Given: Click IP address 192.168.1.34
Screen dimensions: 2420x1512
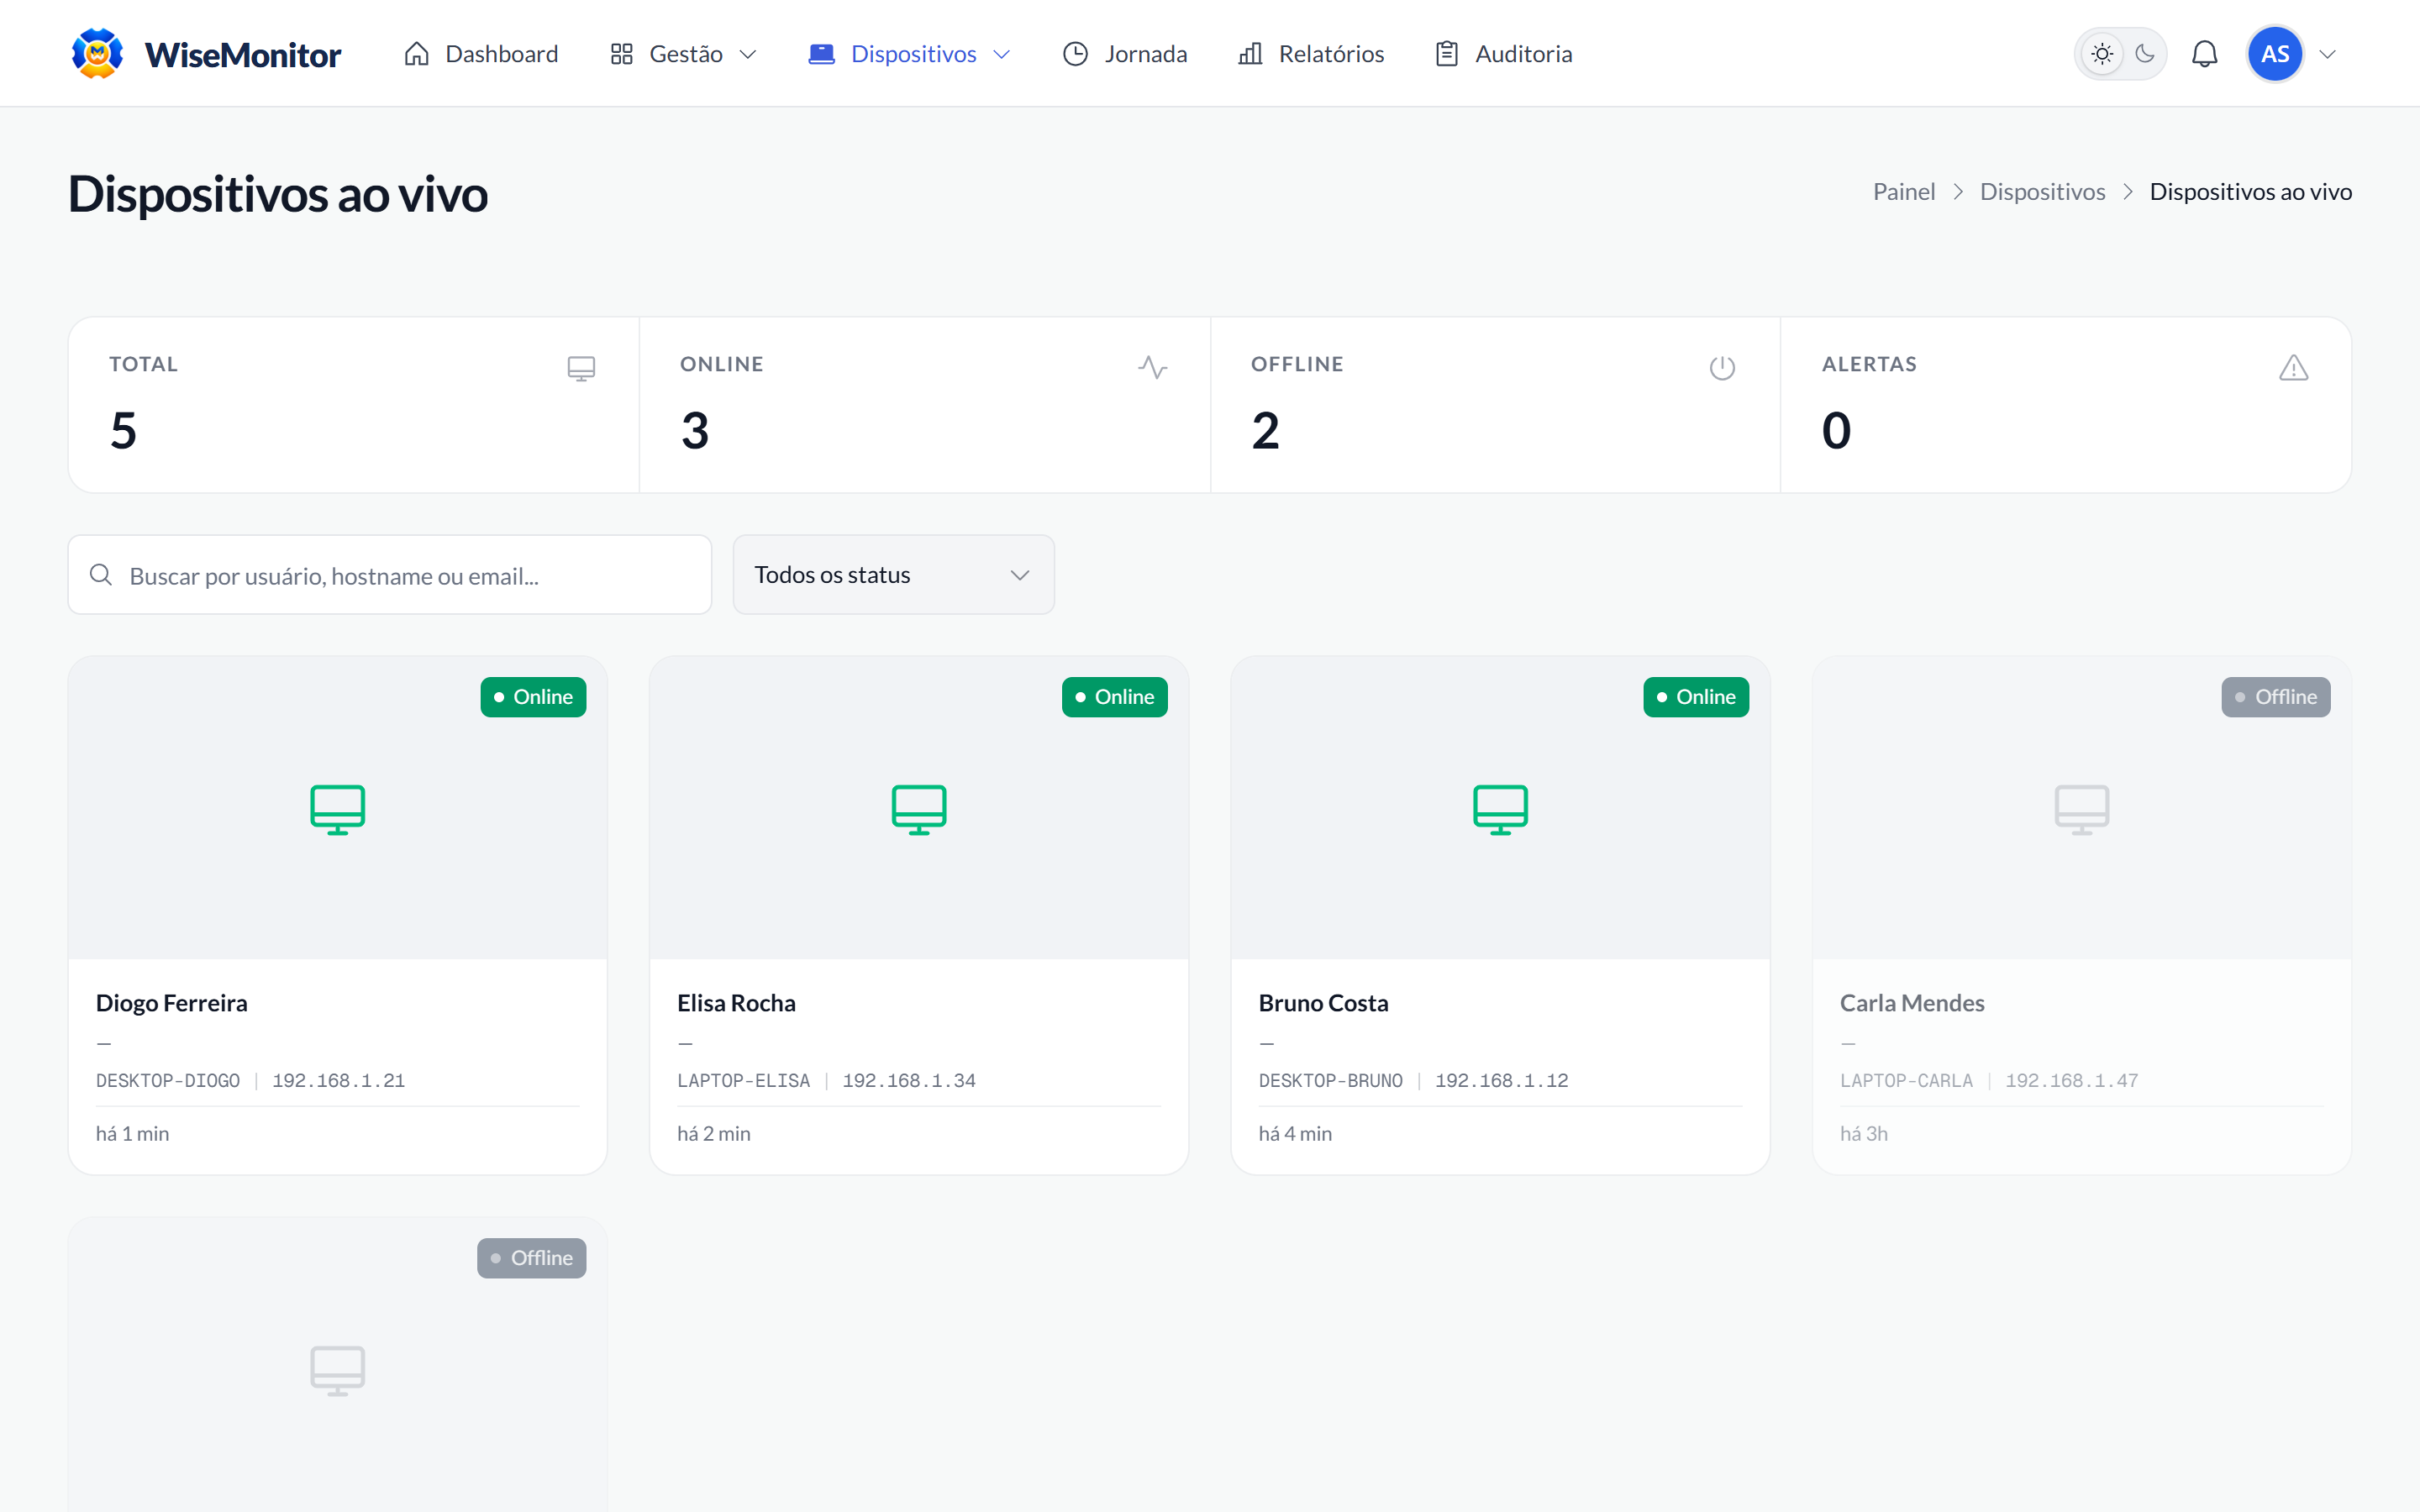Looking at the screenshot, I should (x=909, y=1081).
